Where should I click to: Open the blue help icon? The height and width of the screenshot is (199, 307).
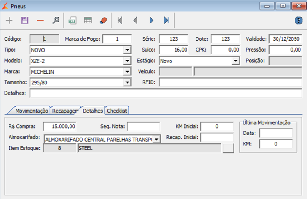(298, 20)
